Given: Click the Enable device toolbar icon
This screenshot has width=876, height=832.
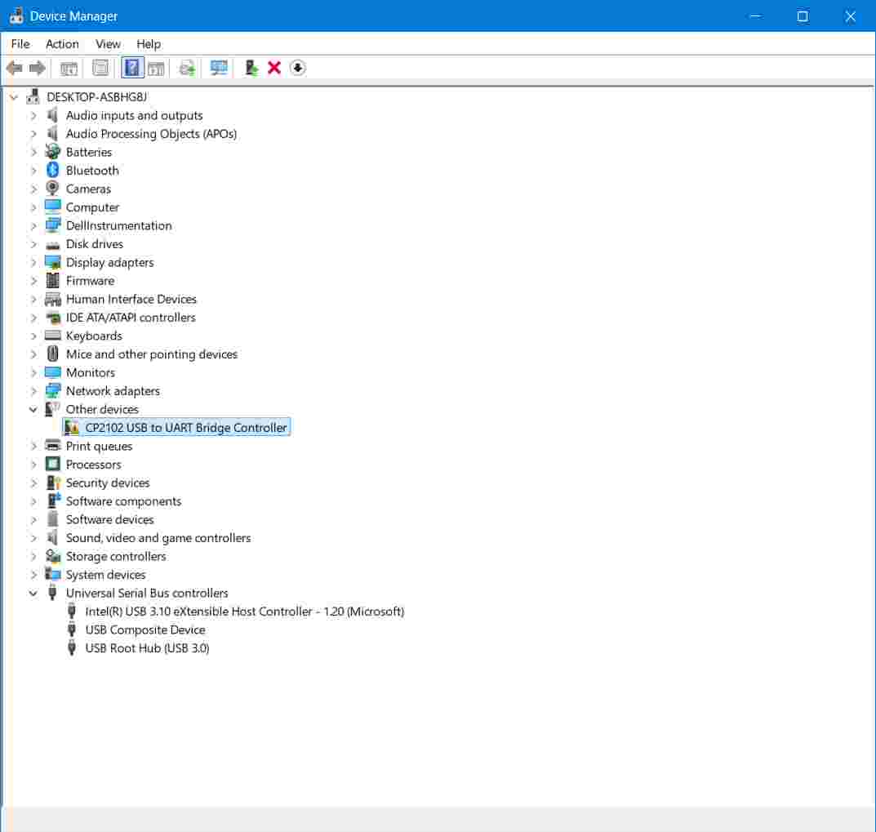Looking at the screenshot, I should tap(251, 68).
